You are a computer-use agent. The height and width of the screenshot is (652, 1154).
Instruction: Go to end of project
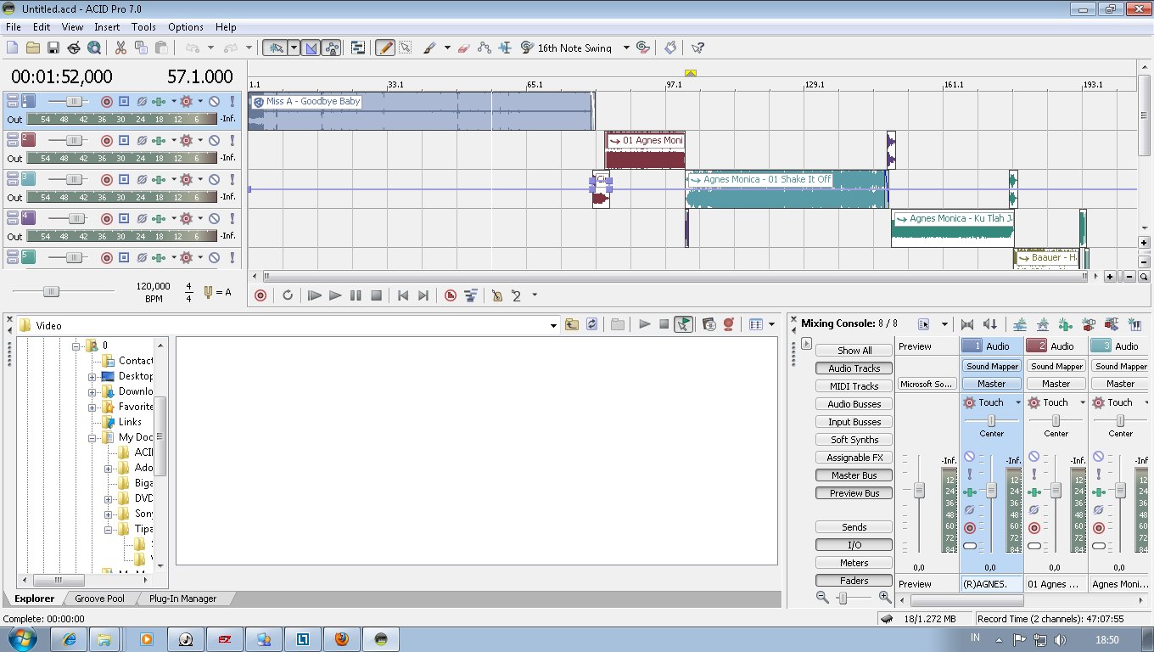pyautogui.click(x=423, y=295)
